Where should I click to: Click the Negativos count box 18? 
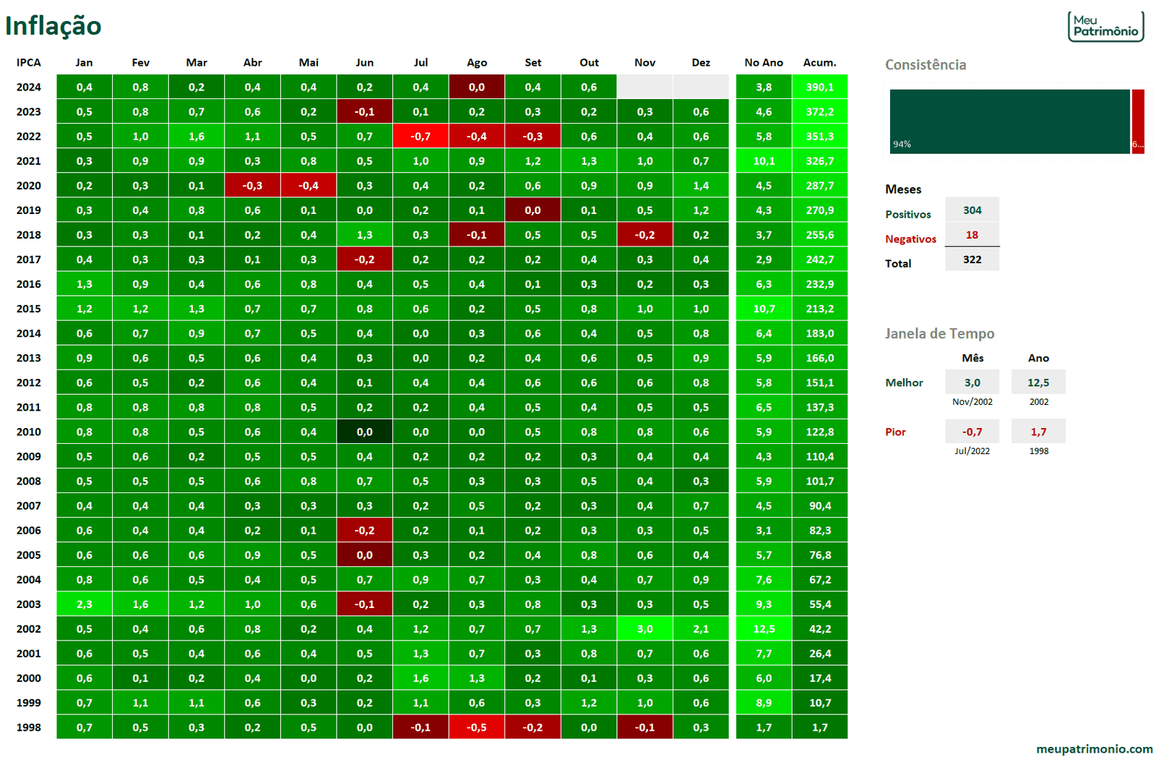click(972, 234)
